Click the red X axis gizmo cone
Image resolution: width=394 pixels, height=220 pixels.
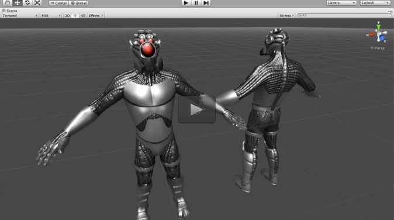(372, 34)
